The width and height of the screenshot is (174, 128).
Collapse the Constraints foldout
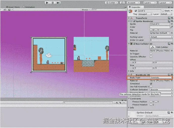click(x=129, y=99)
